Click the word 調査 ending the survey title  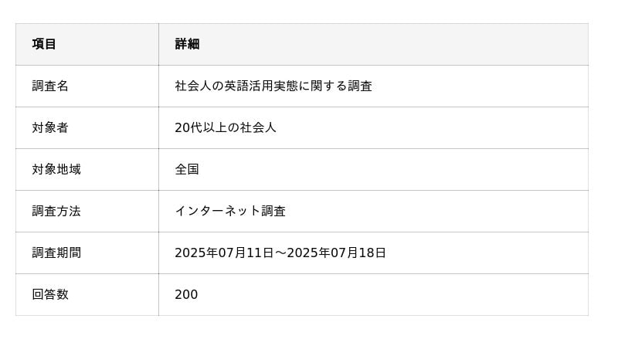point(360,86)
